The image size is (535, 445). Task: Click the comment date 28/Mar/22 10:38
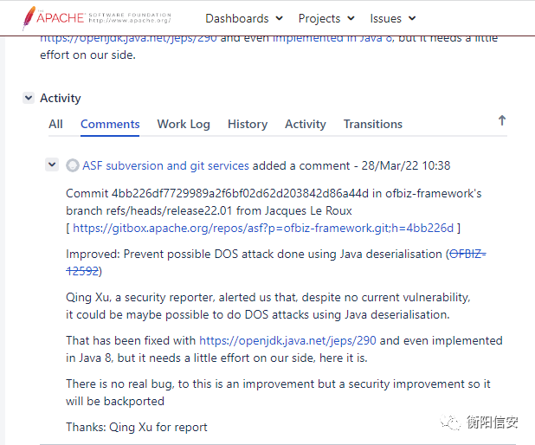pyautogui.click(x=406, y=165)
